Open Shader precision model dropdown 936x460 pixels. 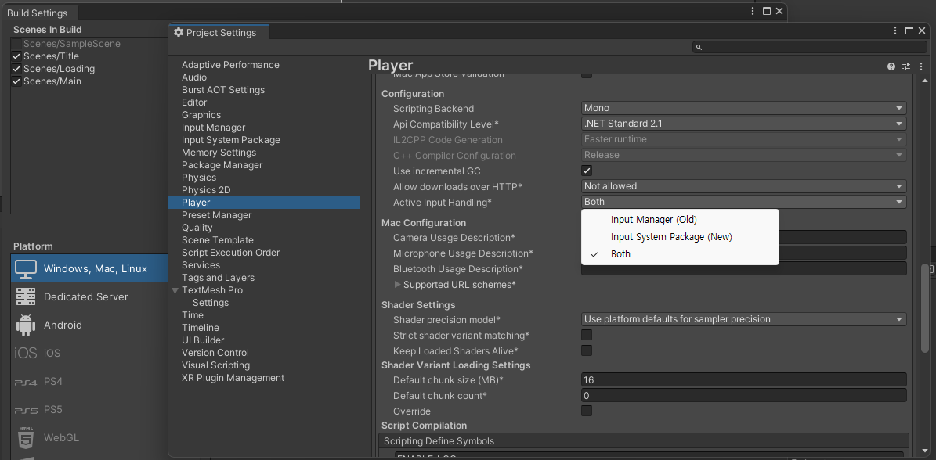(x=744, y=318)
